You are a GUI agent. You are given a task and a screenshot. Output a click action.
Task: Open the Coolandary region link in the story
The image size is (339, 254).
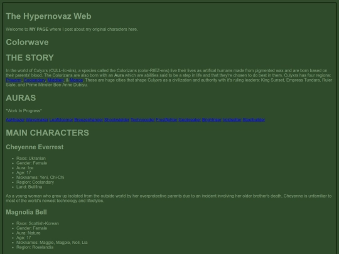[35, 80]
